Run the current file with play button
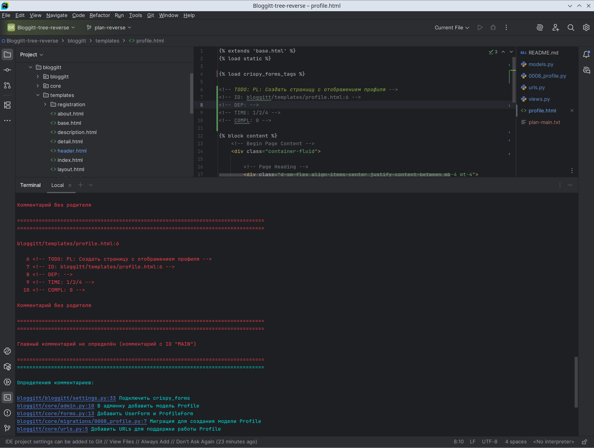594x448 pixels. click(x=480, y=27)
